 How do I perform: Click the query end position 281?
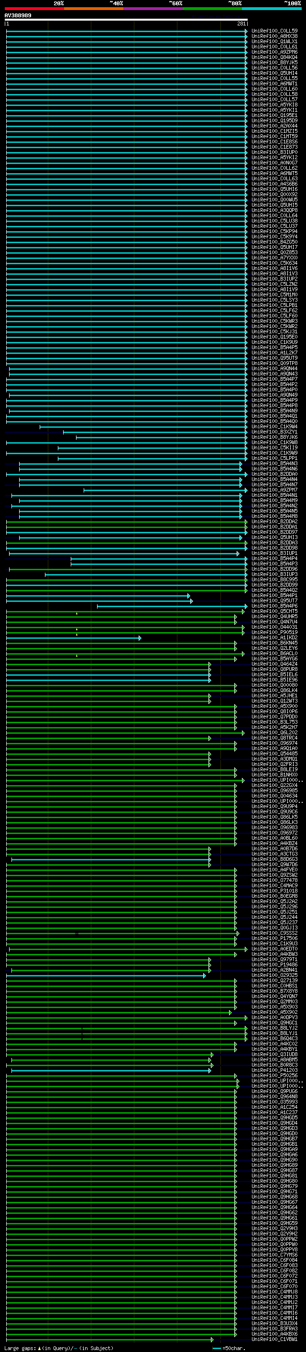pyautogui.click(x=241, y=24)
